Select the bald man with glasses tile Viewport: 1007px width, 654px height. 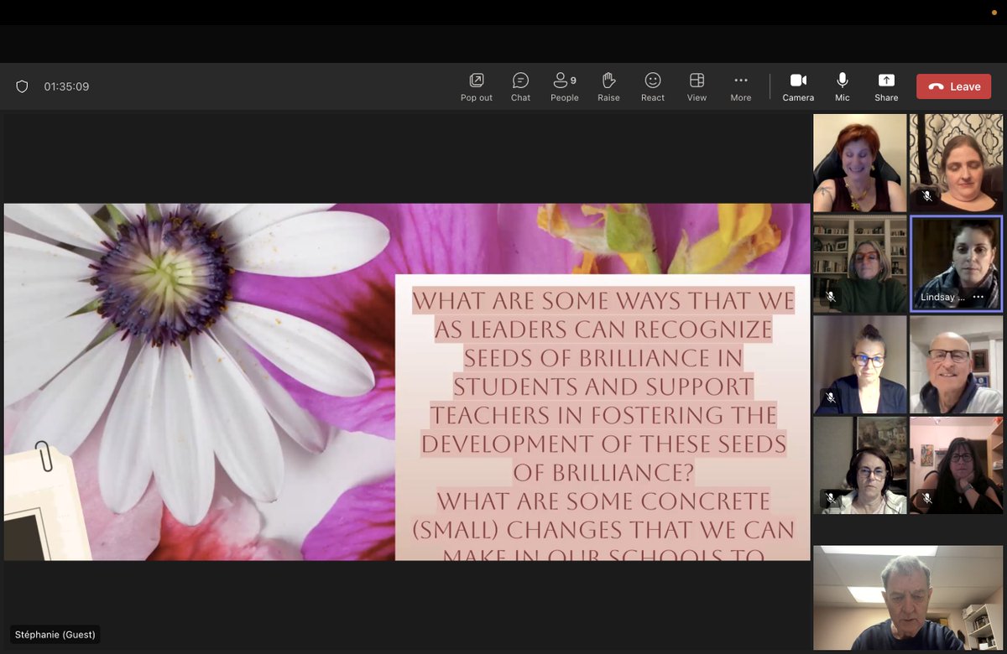click(957, 365)
